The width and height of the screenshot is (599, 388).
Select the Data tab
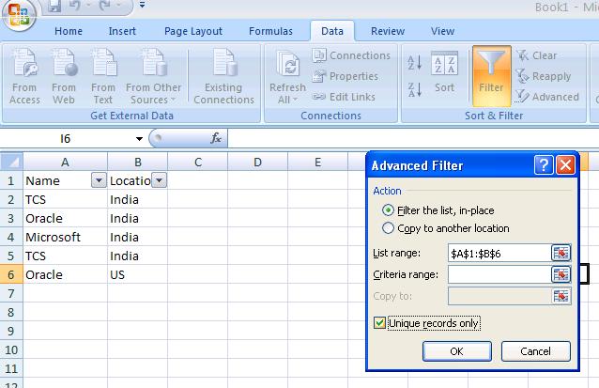(332, 31)
